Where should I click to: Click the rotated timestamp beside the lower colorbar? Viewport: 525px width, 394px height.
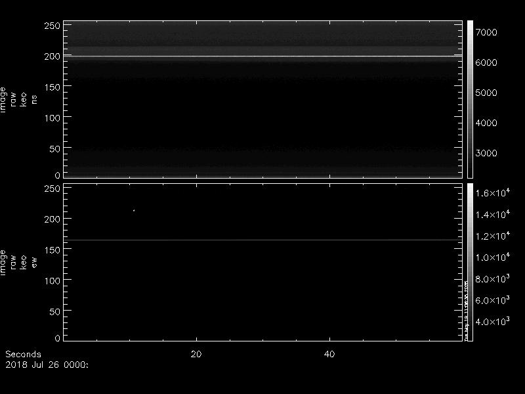pos(466,311)
